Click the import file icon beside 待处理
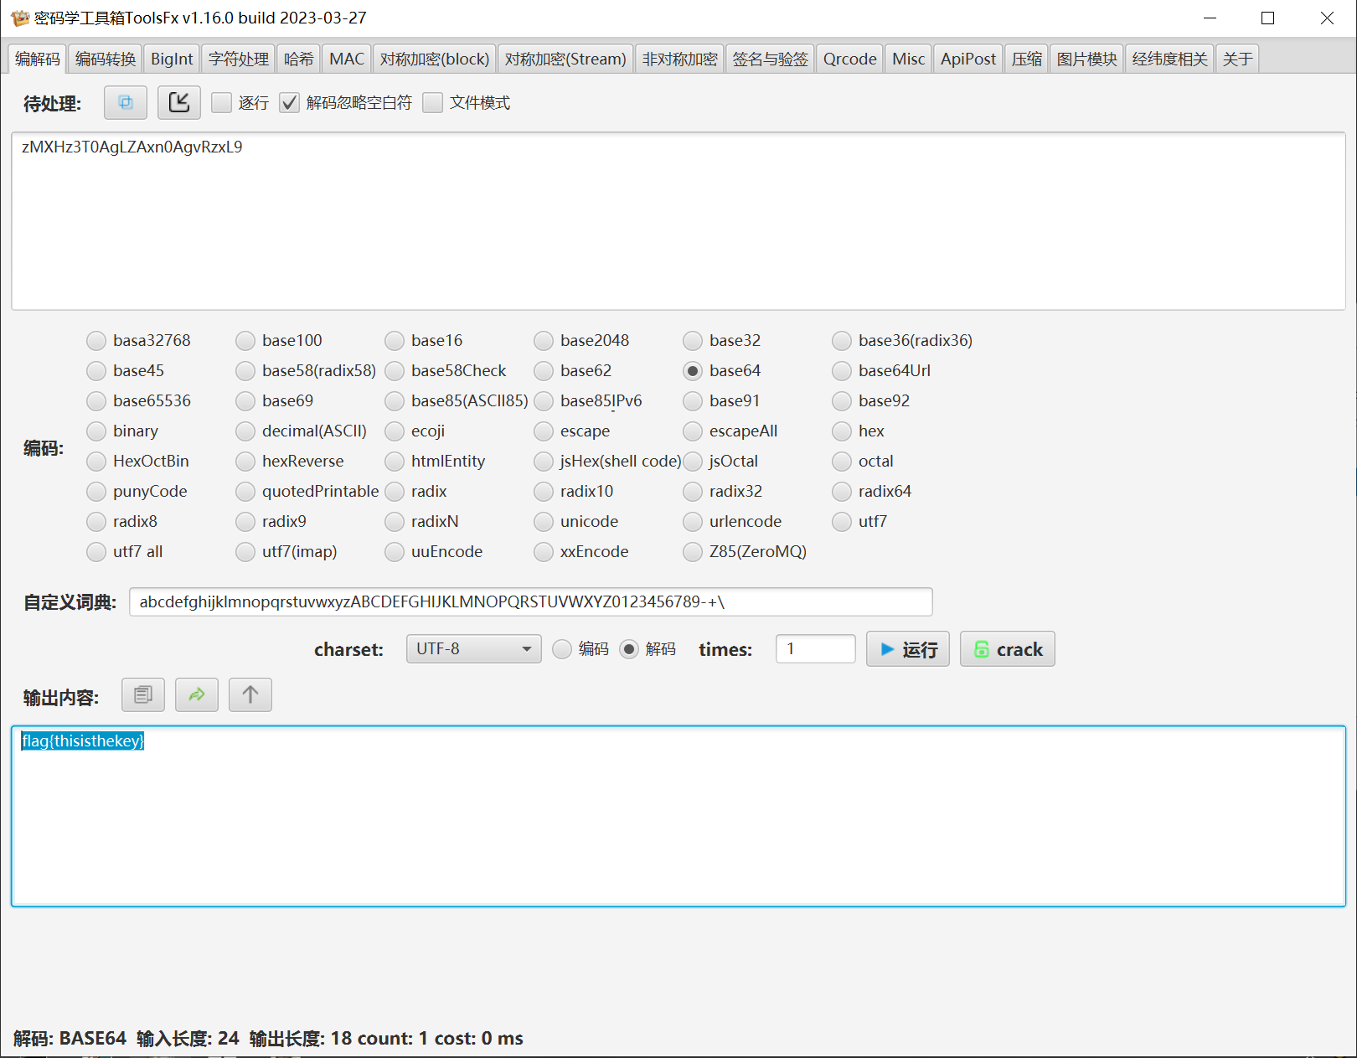The height and width of the screenshot is (1058, 1357). pos(179,102)
